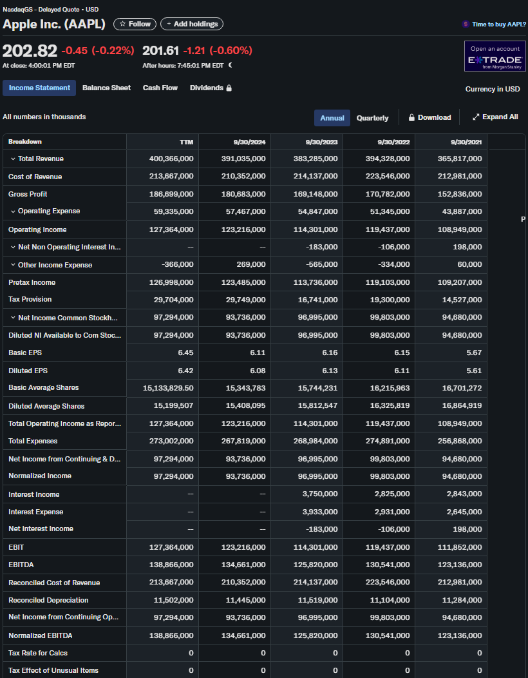Open the Time to buy AAPL link

coord(498,24)
